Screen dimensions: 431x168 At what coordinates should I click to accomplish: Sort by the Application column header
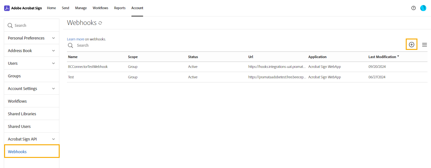[317, 57]
